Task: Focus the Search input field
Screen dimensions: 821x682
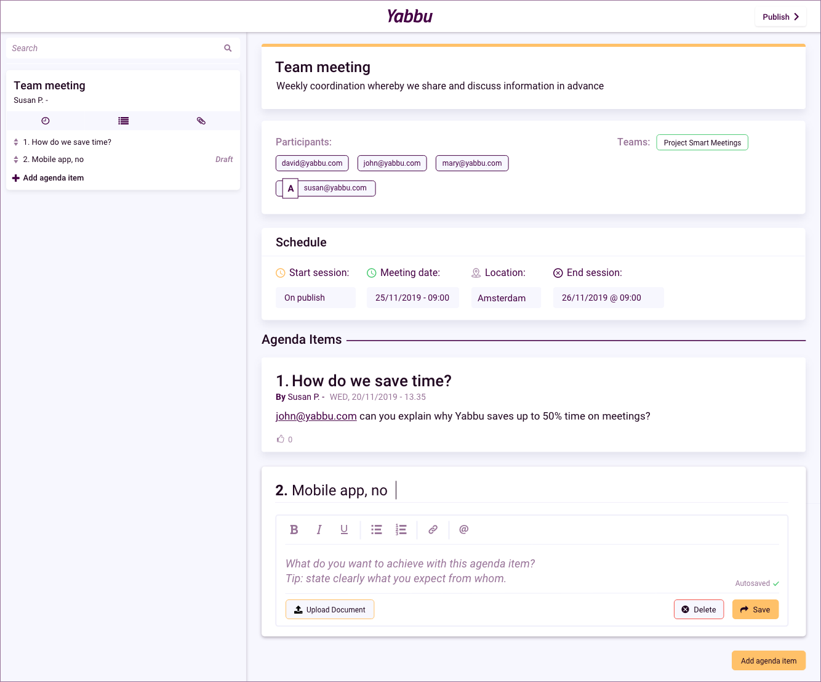Action: 123,48
